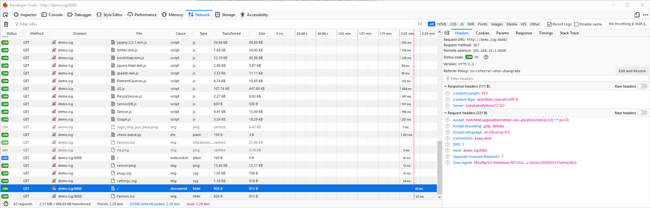Toggle the Images filter button

[496, 24]
